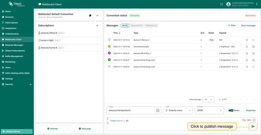Open QoS 2 - Exactly once dropdown
Viewport: 261px width, 135px height.
point(178,110)
